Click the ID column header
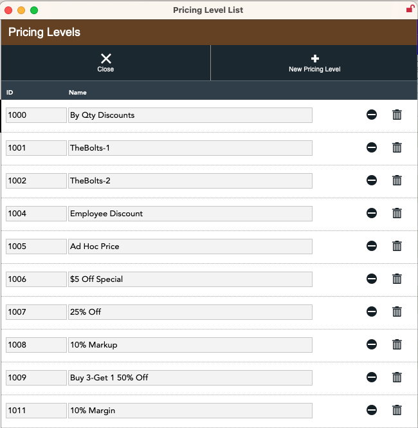 [10, 93]
